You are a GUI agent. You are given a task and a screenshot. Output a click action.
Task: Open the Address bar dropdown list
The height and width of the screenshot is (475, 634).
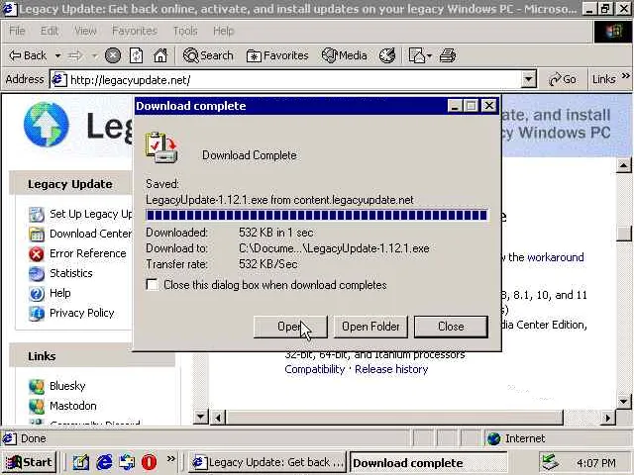528,79
